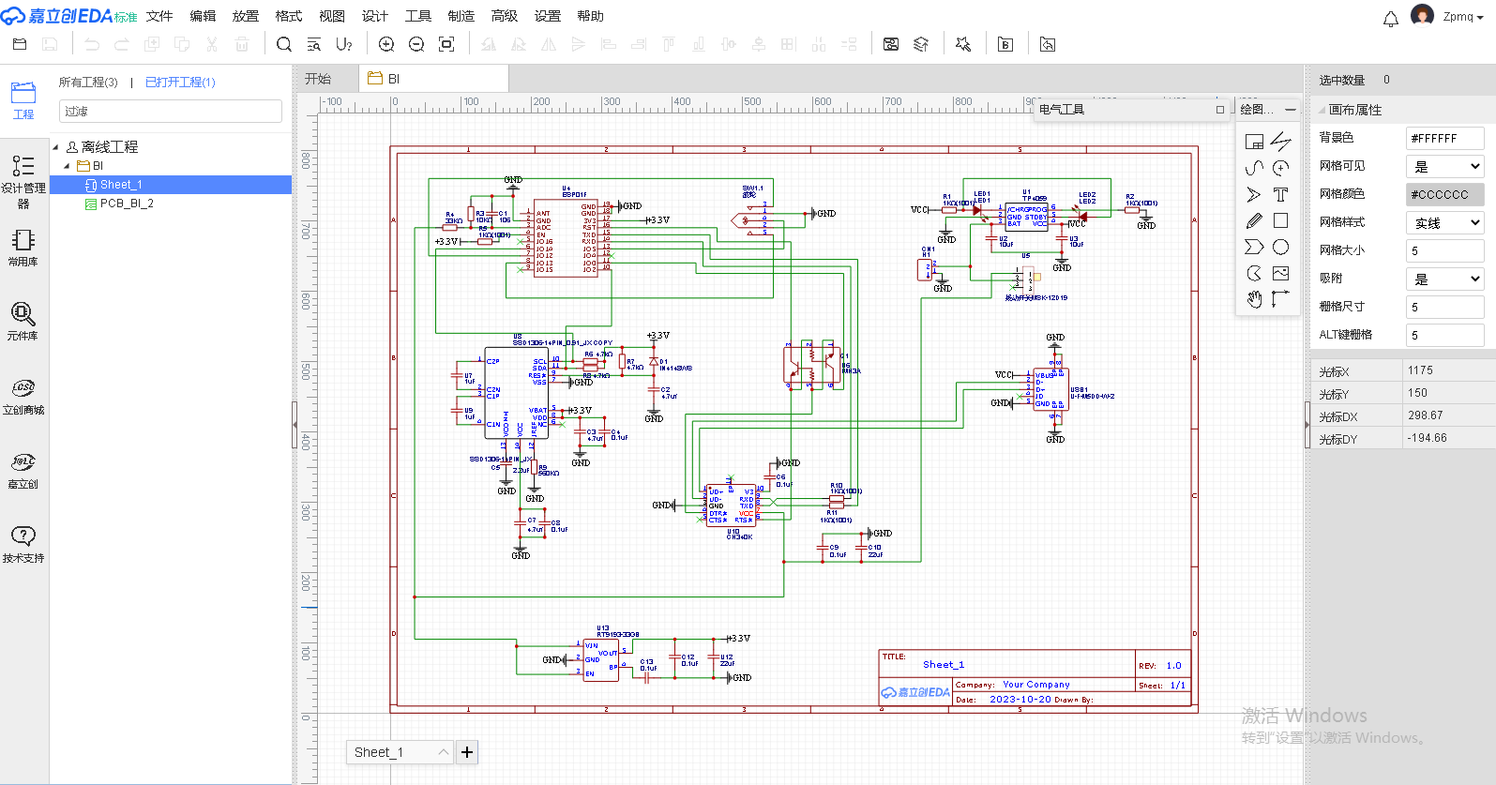Add a new sheet with plus button

(467, 752)
